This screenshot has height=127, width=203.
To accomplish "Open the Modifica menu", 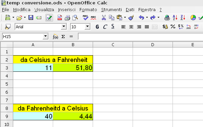I will point(22,10).
